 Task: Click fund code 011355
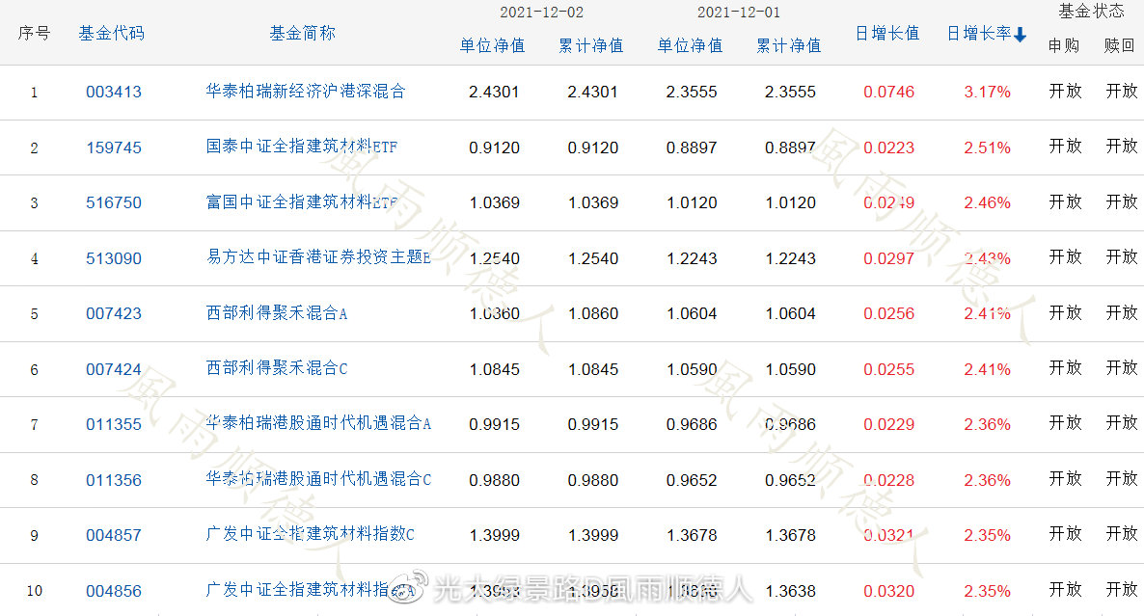(113, 424)
